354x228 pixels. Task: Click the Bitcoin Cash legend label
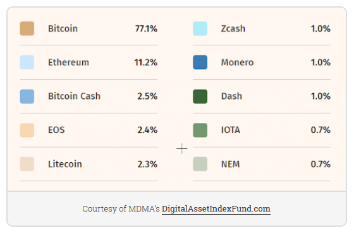coord(75,96)
